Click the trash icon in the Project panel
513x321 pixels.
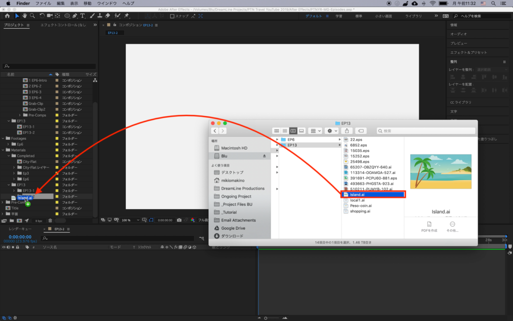click(x=50, y=221)
